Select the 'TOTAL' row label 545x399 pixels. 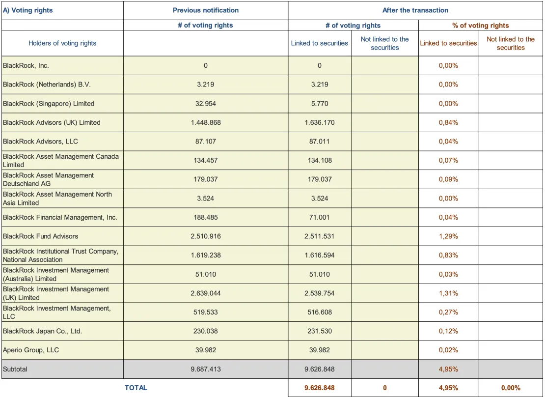(x=136, y=388)
